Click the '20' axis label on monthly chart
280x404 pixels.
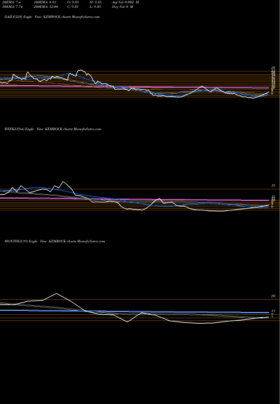[x=273, y=296]
